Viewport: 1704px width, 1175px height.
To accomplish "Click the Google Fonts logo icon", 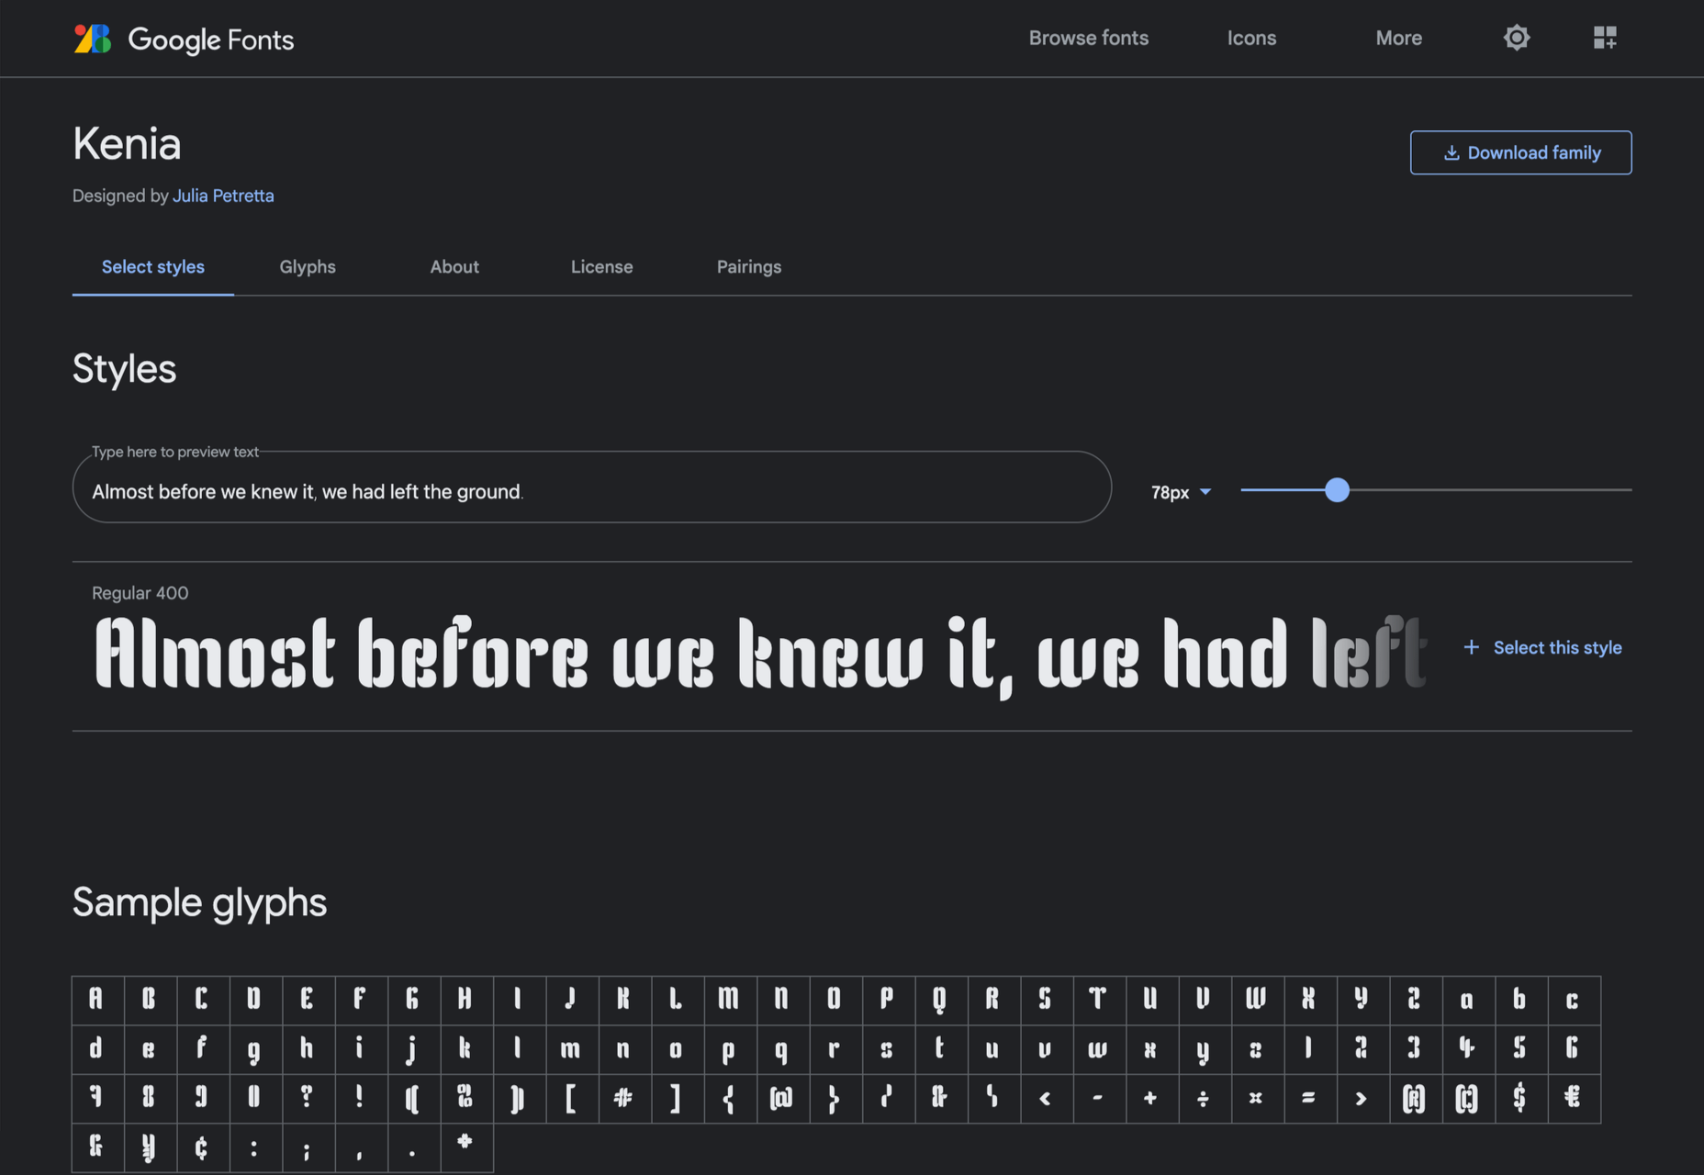I will coord(93,39).
